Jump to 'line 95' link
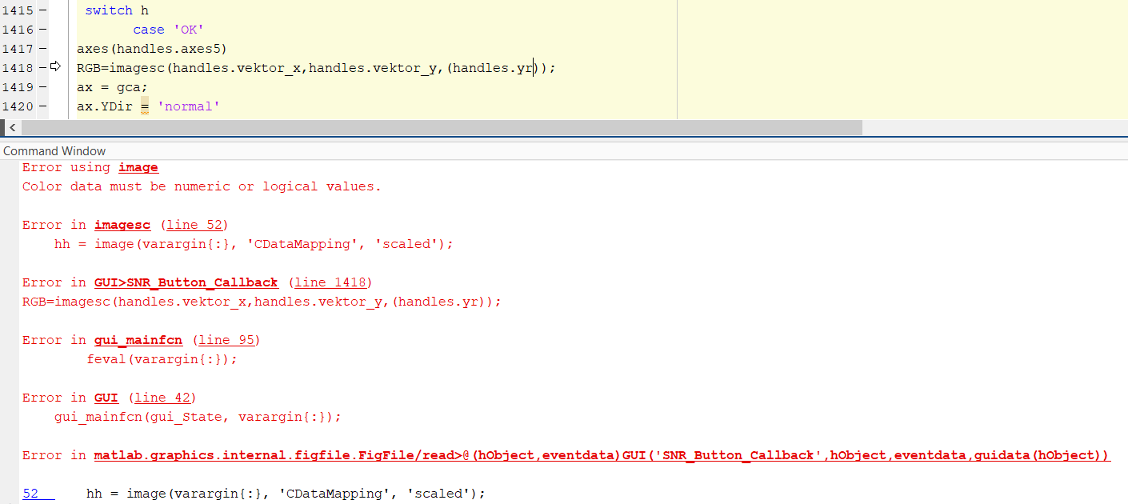Viewport: 1128px width, 504px height. pyautogui.click(x=226, y=340)
